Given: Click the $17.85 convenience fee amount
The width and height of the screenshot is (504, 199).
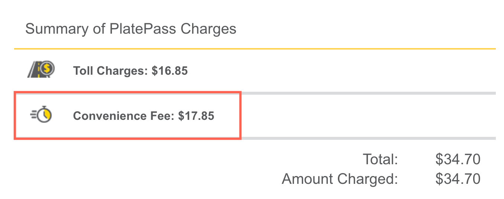Looking at the screenshot, I should point(196,116).
